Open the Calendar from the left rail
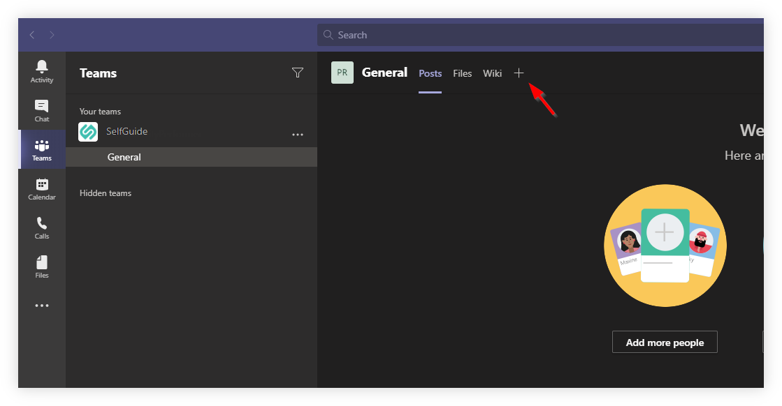Image resolution: width=782 pixels, height=406 pixels. pyautogui.click(x=41, y=188)
